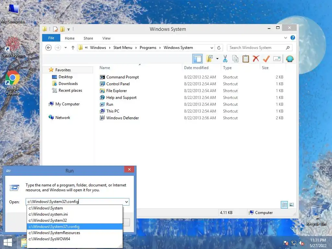Choose c:\Windows\system.ini suggestion
The height and width of the screenshot is (249, 332).
[x=75, y=214]
